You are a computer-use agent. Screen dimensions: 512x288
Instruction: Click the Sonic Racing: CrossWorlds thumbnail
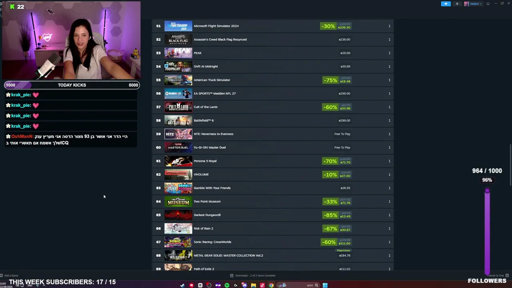click(x=178, y=242)
